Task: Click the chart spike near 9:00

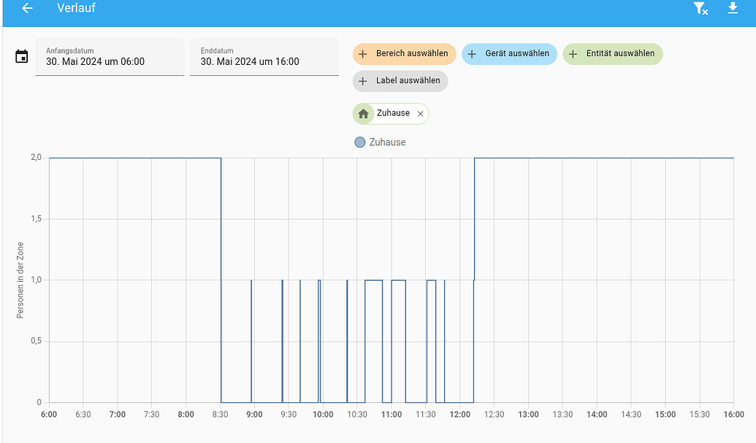Action: pos(252,339)
